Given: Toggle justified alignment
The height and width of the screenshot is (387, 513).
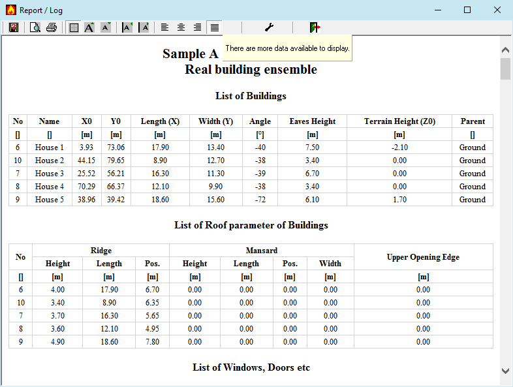Looking at the screenshot, I should [x=214, y=27].
